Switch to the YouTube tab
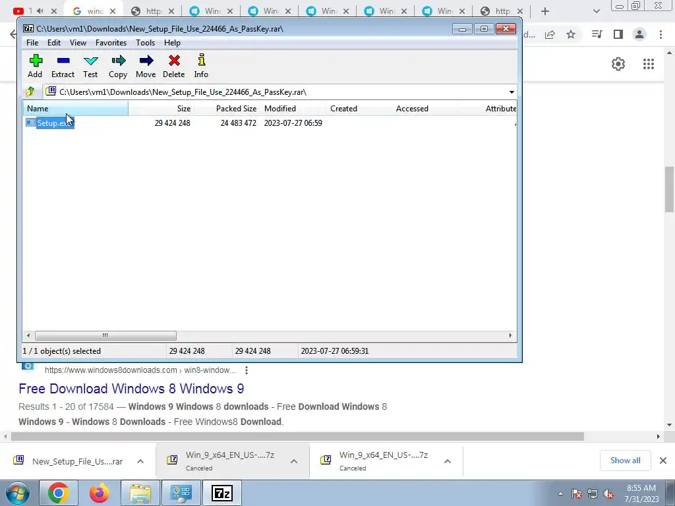The image size is (675, 506). click(x=36, y=11)
